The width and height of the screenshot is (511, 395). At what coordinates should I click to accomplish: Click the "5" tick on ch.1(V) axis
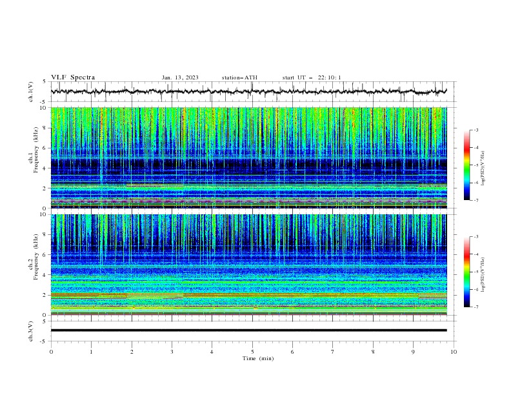(x=45, y=82)
